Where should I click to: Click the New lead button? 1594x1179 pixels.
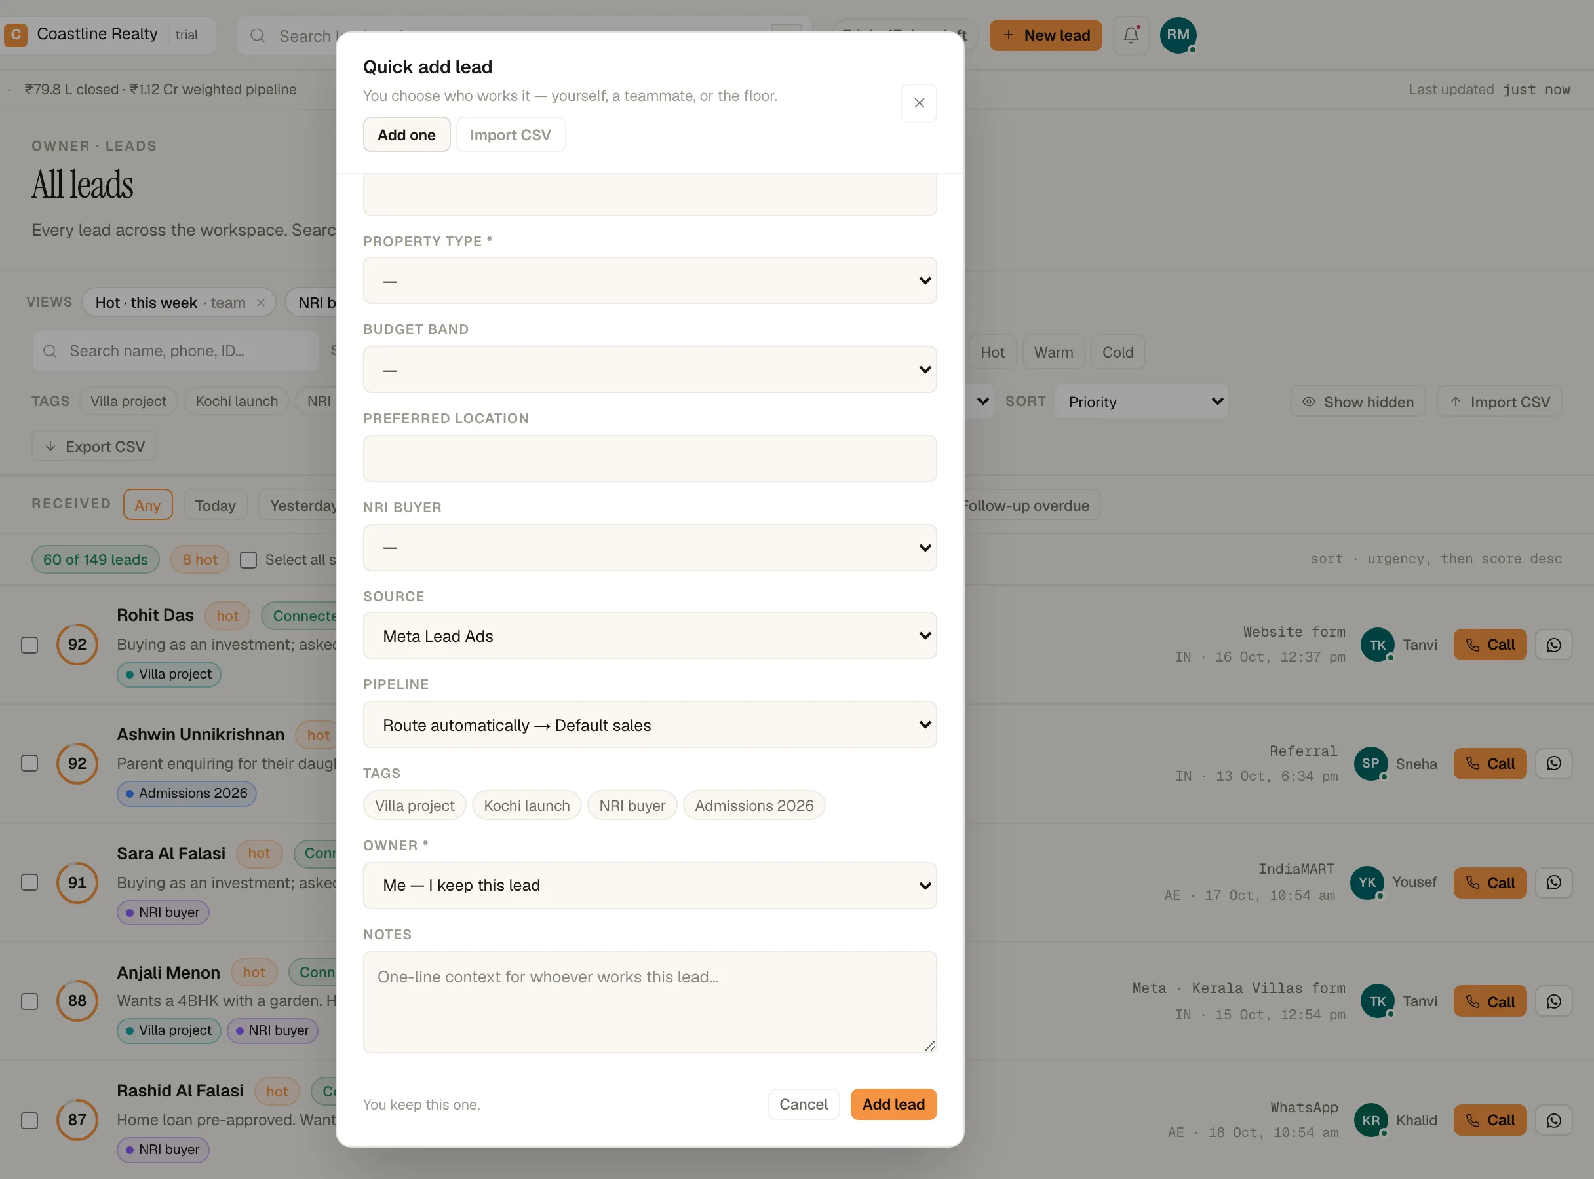point(1045,35)
